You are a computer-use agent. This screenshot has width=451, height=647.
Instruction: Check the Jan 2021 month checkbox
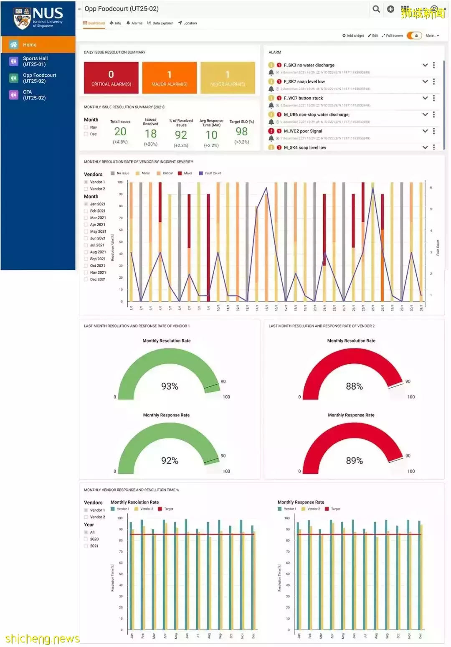coord(86,204)
